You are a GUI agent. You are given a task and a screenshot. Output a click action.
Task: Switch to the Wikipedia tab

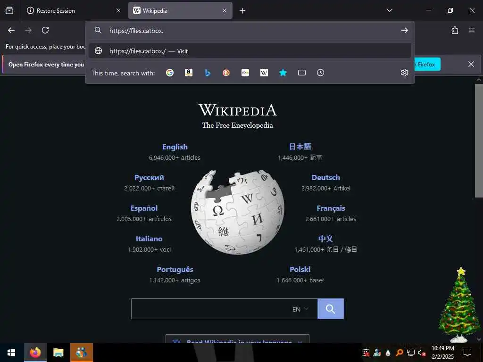pyautogui.click(x=180, y=10)
